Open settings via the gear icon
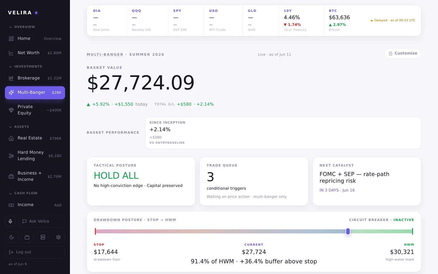 [58, 237]
